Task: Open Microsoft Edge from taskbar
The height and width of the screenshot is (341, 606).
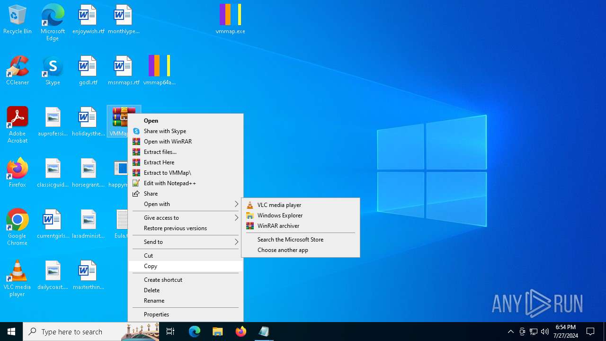Action: pyautogui.click(x=195, y=332)
